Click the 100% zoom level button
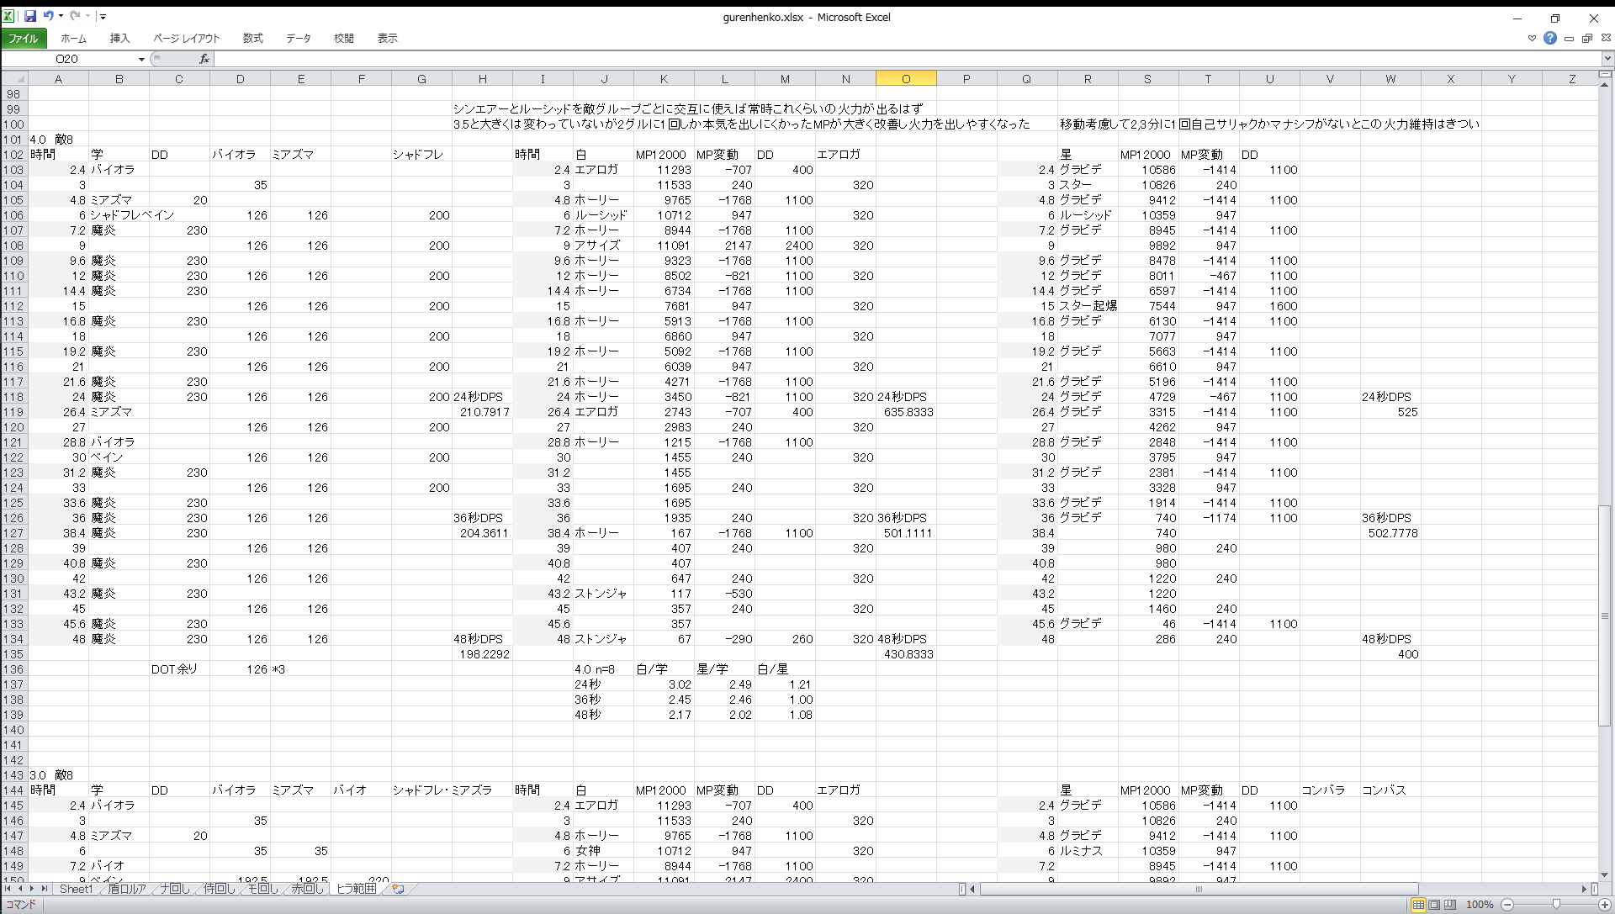 (1480, 905)
